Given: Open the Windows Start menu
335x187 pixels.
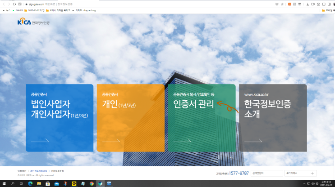Looking at the screenshot, I should [4, 183].
